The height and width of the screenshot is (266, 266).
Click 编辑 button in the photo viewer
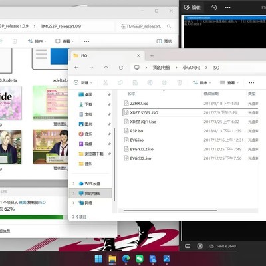point(192,7)
